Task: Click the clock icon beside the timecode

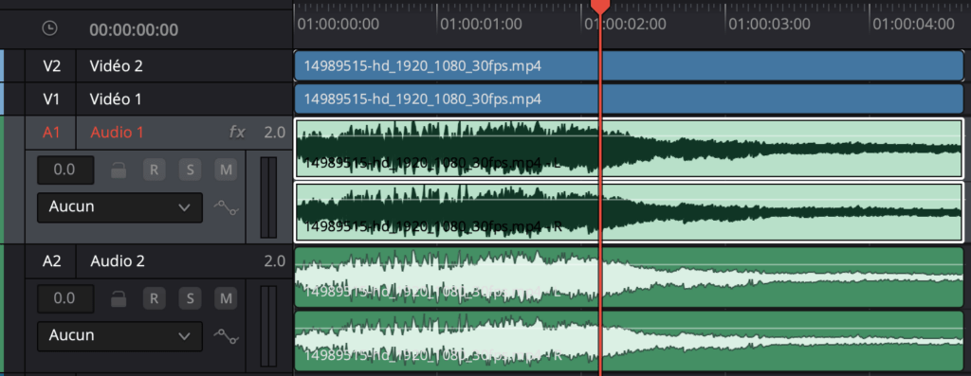Action: pos(49,28)
